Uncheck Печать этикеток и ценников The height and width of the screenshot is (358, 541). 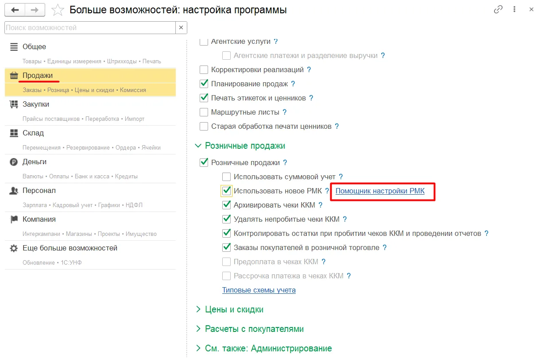point(204,98)
